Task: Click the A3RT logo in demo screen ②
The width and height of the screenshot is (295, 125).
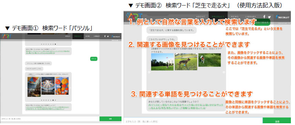Action: (x=134, y=17)
